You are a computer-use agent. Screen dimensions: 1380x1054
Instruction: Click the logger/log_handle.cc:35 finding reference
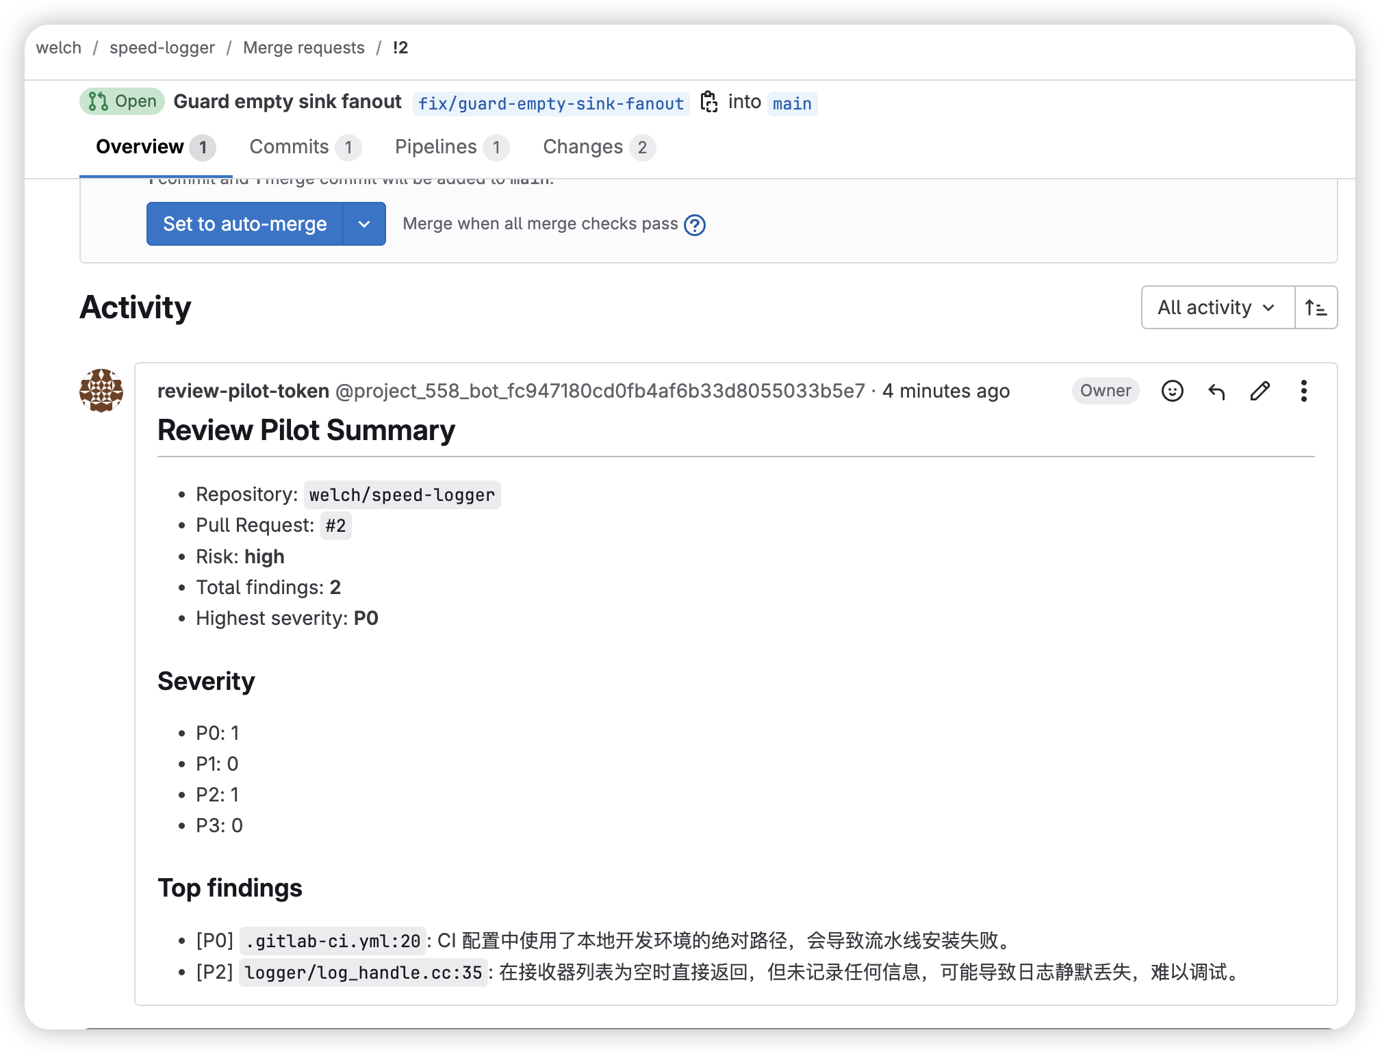(363, 973)
